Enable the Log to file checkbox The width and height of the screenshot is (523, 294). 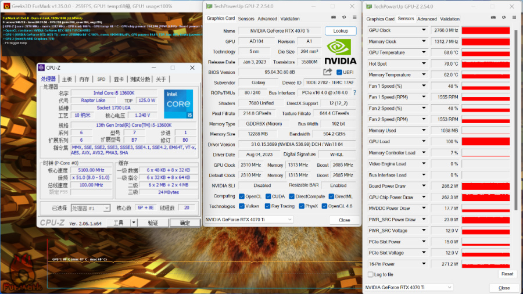(x=371, y=275)
